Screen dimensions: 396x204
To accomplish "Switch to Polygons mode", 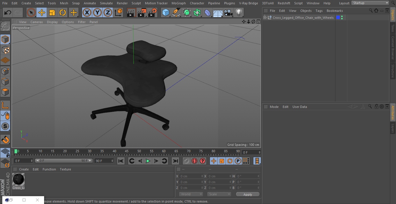I will [5, 92].
